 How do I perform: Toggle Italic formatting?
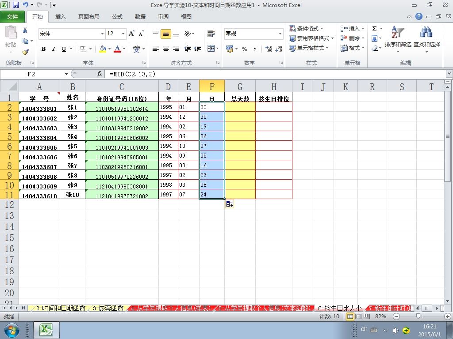pyautogui.click(x=54, y=49)
